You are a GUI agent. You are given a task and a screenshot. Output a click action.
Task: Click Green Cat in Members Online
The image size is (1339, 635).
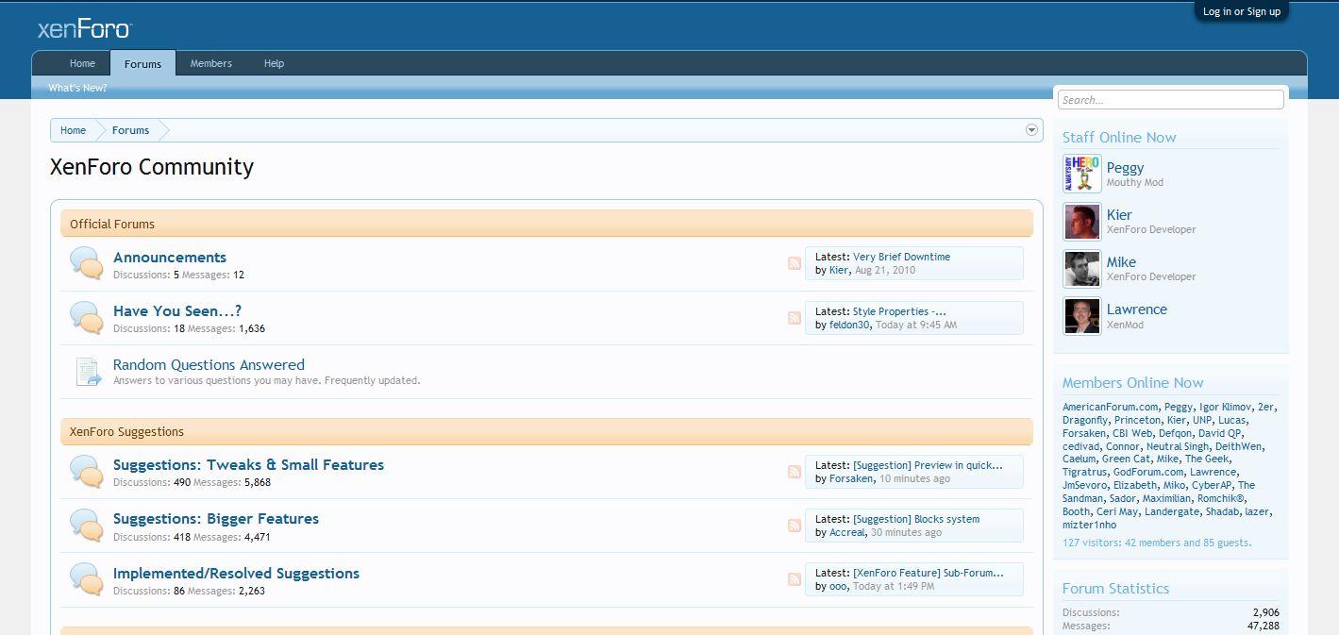[x=1126, y=459]
